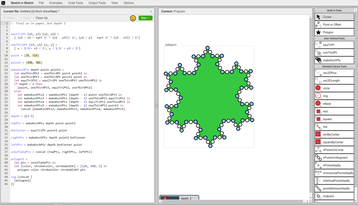Select the nPointsSepBy tool

[334, 165]
